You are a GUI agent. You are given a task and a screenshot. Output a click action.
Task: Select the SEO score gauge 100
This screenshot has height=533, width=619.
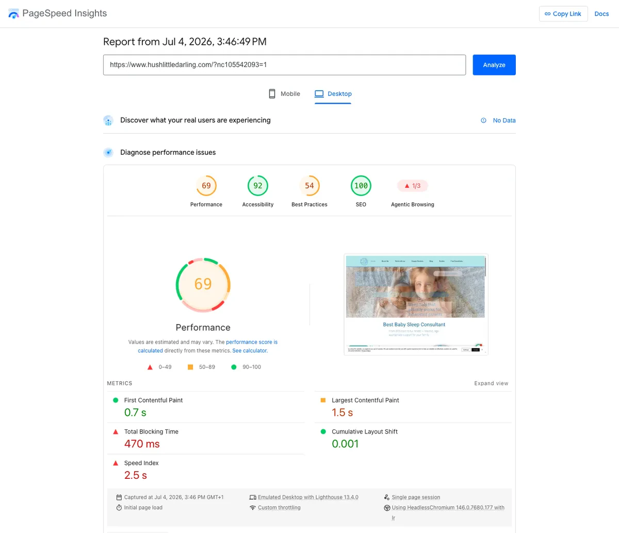tap(361, 186)
